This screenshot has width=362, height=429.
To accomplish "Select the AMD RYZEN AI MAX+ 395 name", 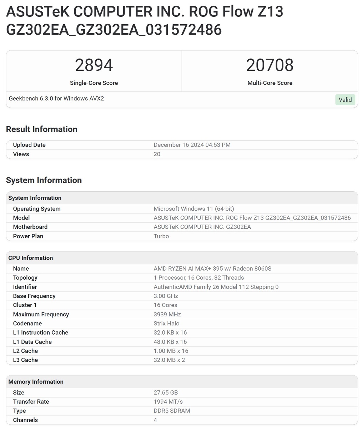I will coord(212,268).
